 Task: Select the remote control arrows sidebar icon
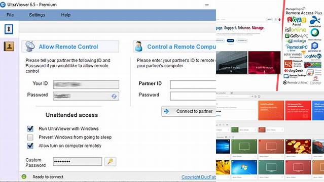tap(9, 29)
